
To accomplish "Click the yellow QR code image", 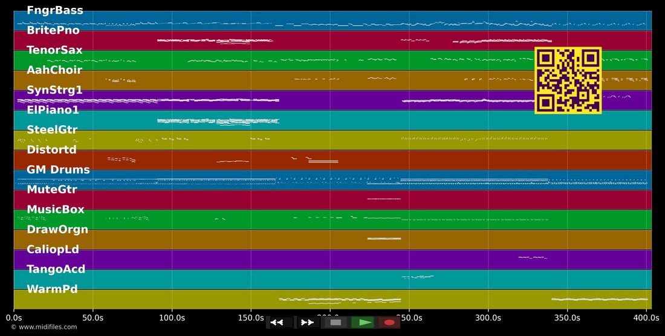I will (568, 80).
